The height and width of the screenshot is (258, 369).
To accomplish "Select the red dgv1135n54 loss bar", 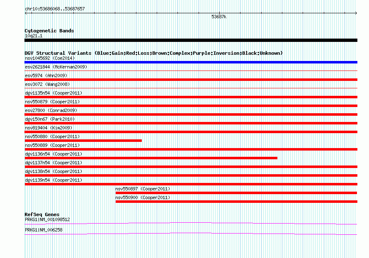I will tap(191, 97).
